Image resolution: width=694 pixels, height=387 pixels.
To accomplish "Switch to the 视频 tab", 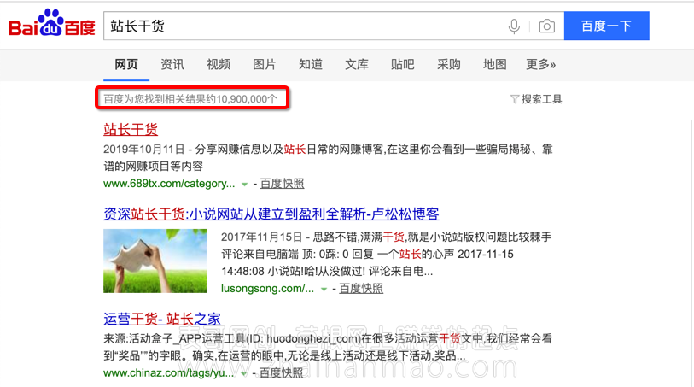I will point(219,65).
